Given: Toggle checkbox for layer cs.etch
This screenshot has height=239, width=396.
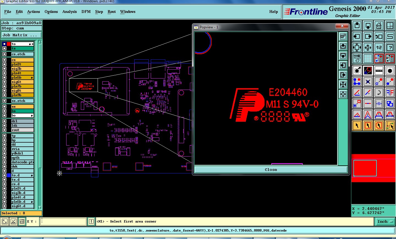Looking at the screenshot, I should pyautogui.click(x=4, y=54).
